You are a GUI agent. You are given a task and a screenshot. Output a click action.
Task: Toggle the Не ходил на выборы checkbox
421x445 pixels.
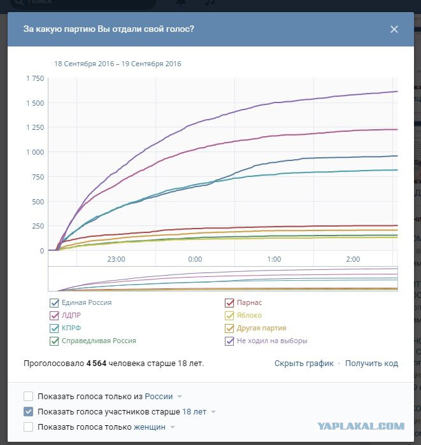229,341
